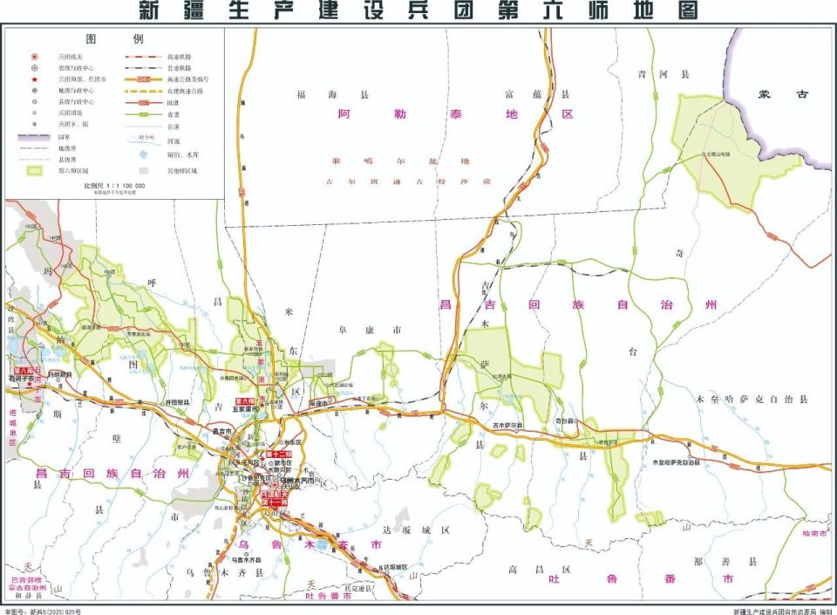Click the 国道 line sample in the legend
The height and width of the screenshot is (615, 837).
point(144,103)
